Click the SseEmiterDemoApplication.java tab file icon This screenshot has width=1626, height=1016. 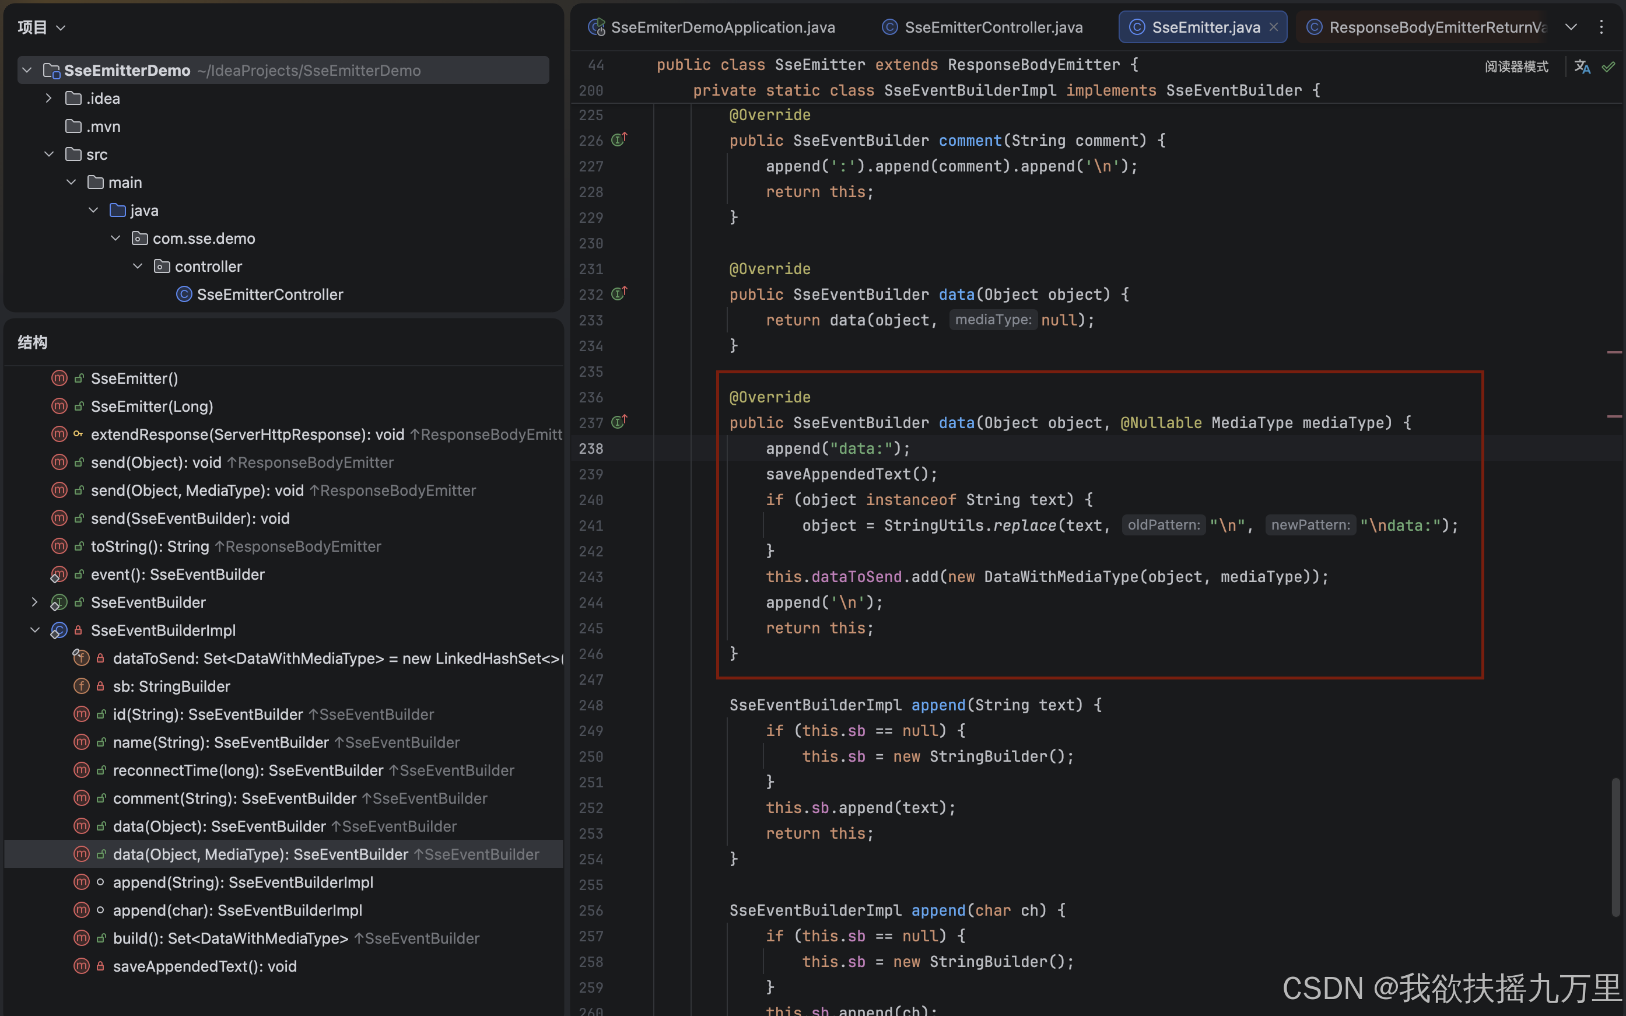pyautogui.click(x=596, y=27)
